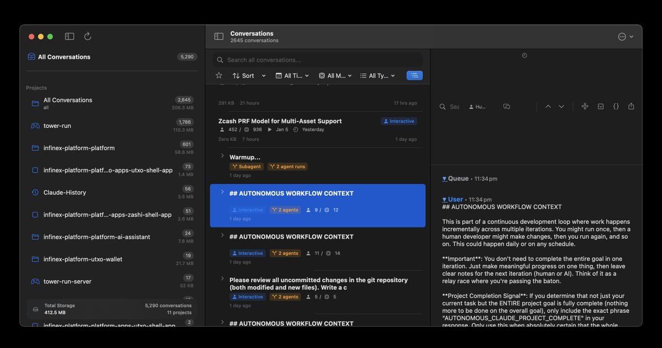Click the Total Storage 412.5 MB label

coord(60,309)
